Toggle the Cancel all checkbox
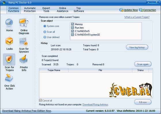 [x=40, y=100]
